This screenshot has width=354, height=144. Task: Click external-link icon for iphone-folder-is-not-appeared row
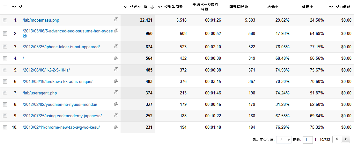coord(116,46)
